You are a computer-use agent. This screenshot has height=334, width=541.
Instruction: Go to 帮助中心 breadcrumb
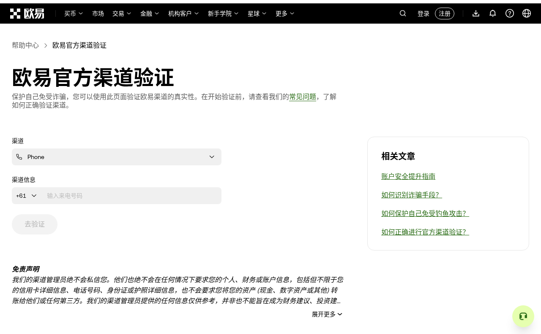pyautogui.click(x=25, y=45)
